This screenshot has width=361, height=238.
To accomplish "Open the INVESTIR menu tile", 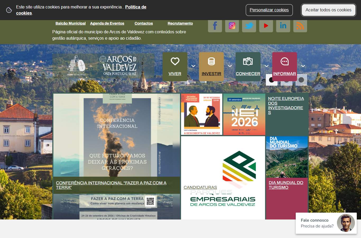I will 211,67.
